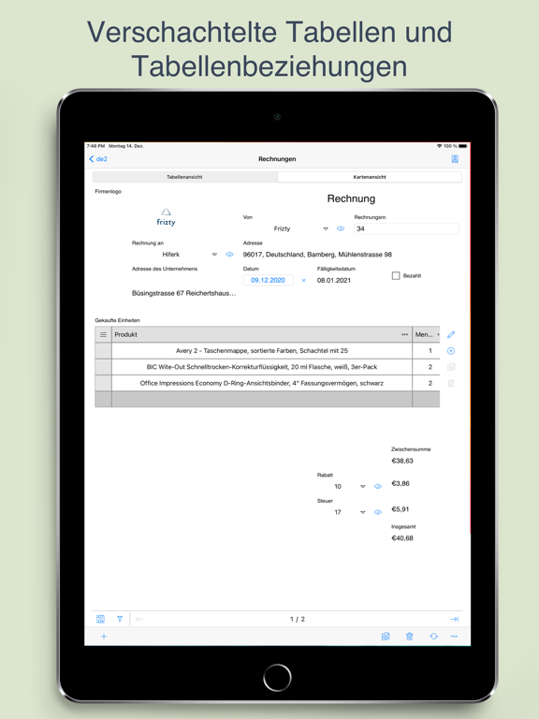Viewport: 539px width, 719px height.
Task: Jump to the last record arrow
Action: coord(454,619)
